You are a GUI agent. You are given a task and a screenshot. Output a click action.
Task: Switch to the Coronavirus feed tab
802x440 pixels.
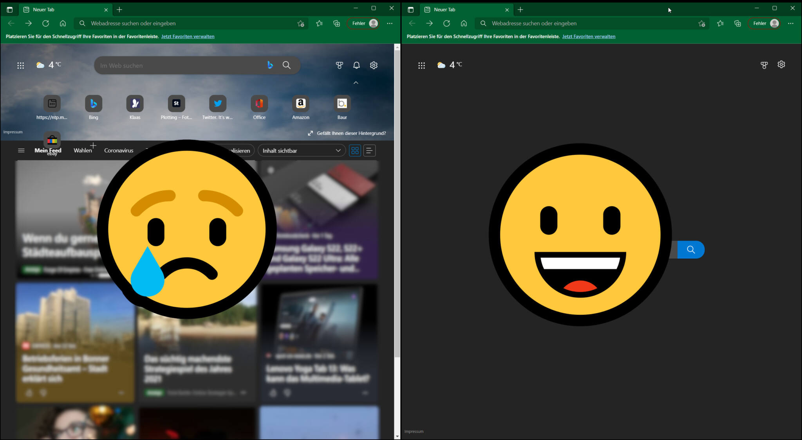tap(119, 150)
